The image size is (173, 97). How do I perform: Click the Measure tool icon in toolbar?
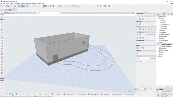58,6
